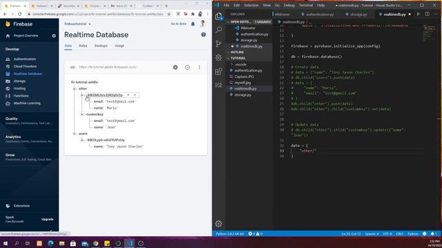Open Windows taskbar search
This screenshot has height=248, width=442.
[17, 243]
